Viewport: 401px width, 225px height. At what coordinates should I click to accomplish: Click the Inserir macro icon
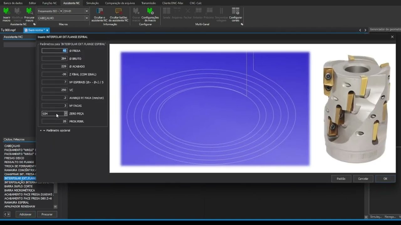click(x=6, y=15)
